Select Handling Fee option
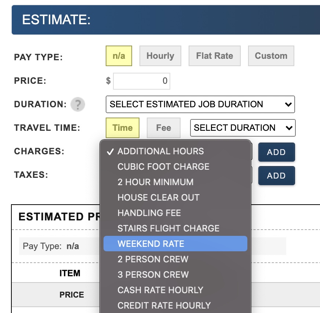 [175, 213]
